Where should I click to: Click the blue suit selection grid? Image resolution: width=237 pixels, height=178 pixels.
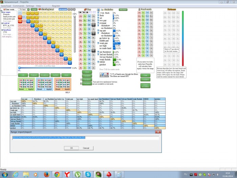[x=44, y=84]
